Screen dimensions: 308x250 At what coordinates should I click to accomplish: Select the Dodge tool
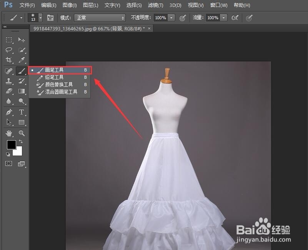click(x=22, y=101)
